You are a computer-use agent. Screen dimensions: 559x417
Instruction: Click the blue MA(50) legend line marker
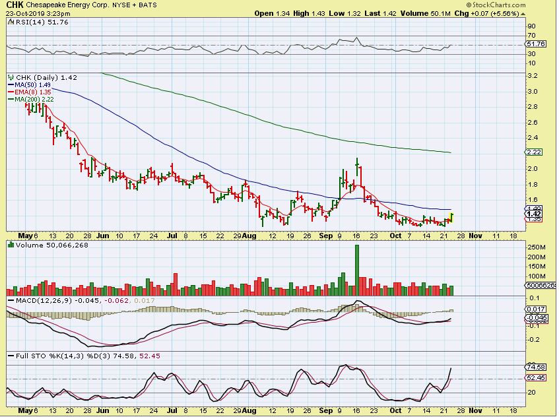coord(11,85)
